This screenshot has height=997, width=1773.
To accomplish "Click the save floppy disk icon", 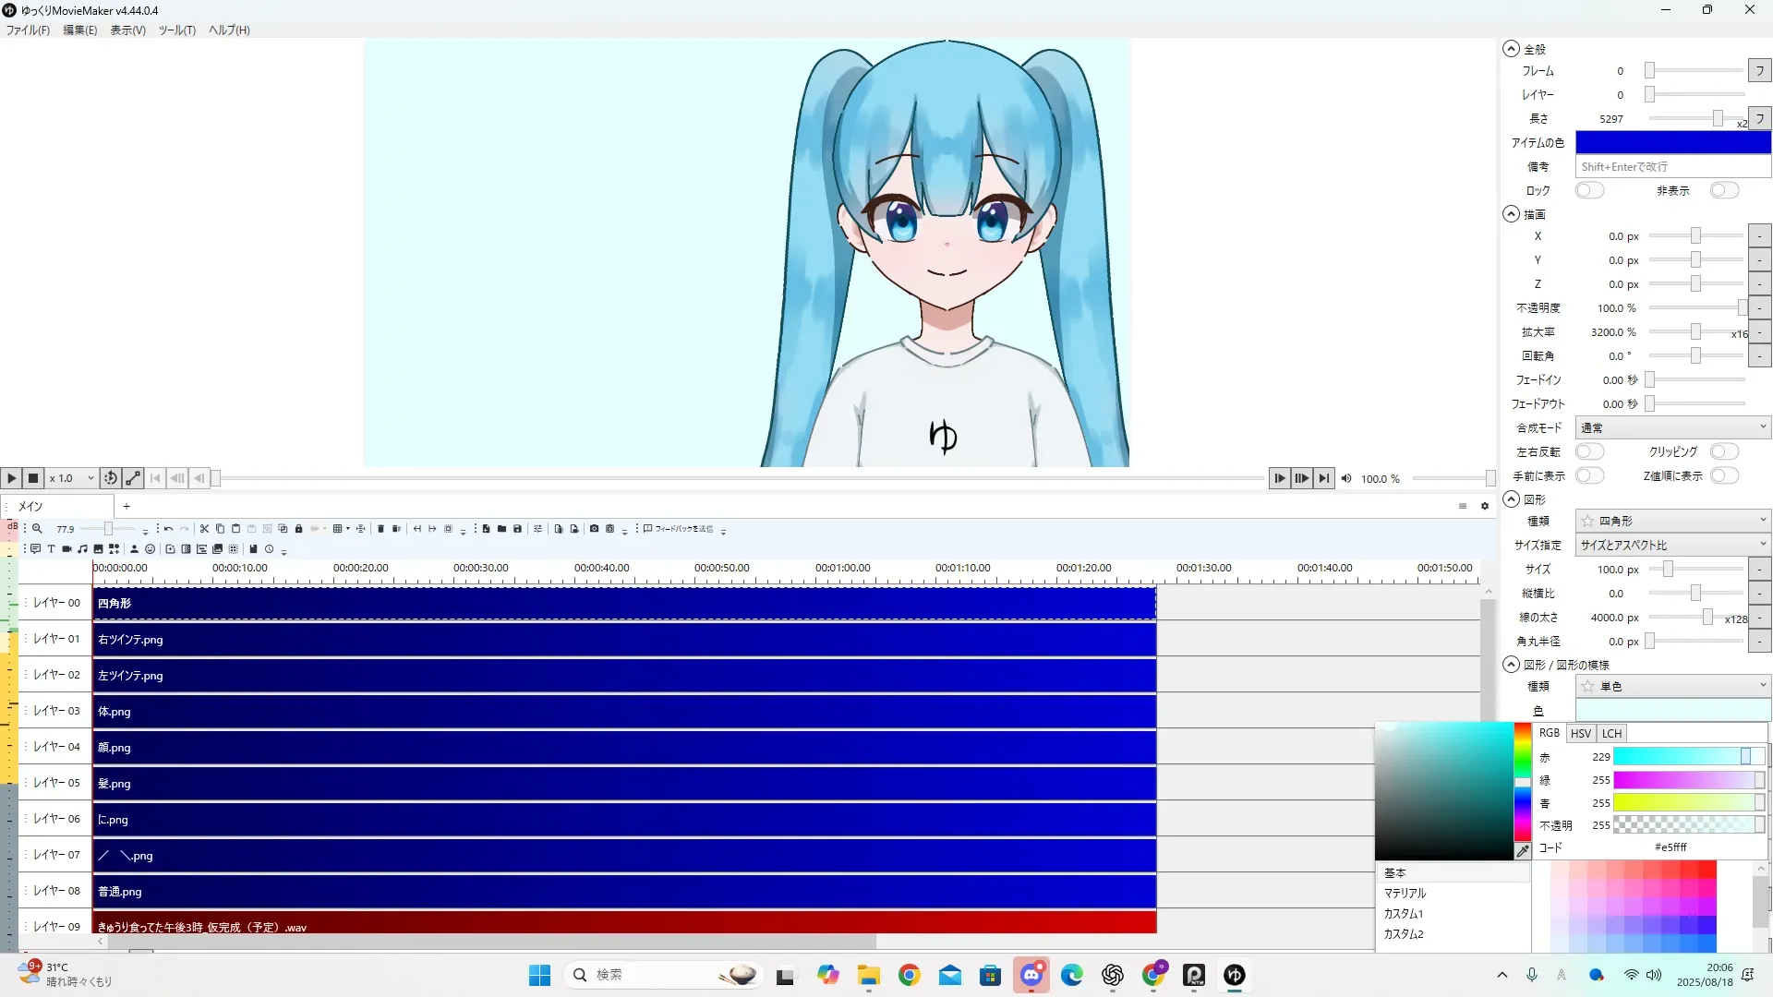I will [x=517, y=529].
